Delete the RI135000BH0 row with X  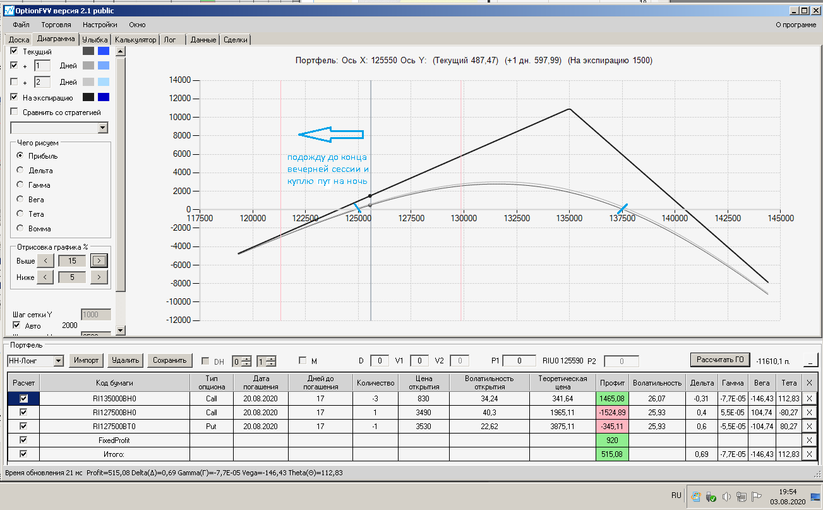(x=809, y=399)
